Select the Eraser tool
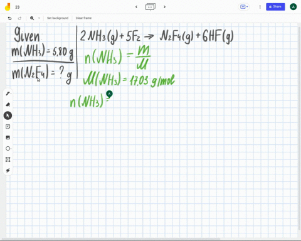The width and height of the screenshot is (301, 241). [8, 104]
